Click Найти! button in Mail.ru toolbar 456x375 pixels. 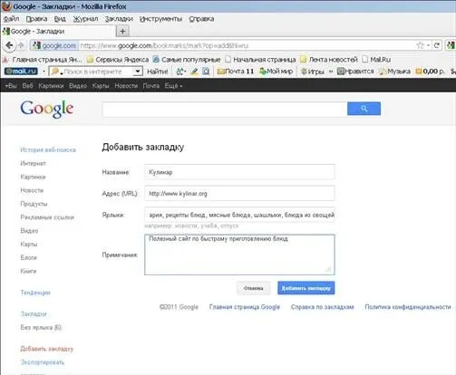pyautogui.click(x=157, y=72)
